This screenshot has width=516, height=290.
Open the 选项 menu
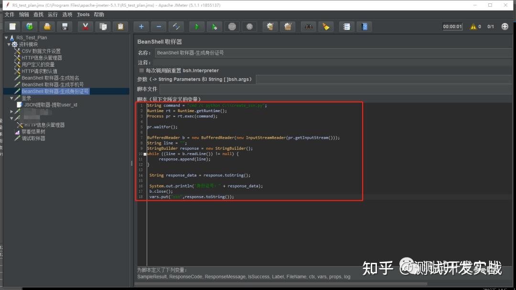pos(67,14)
